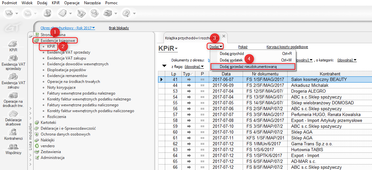Click Operacje na środkach trw. sidebar icon

pyautogui.click(x=13, y=96)
